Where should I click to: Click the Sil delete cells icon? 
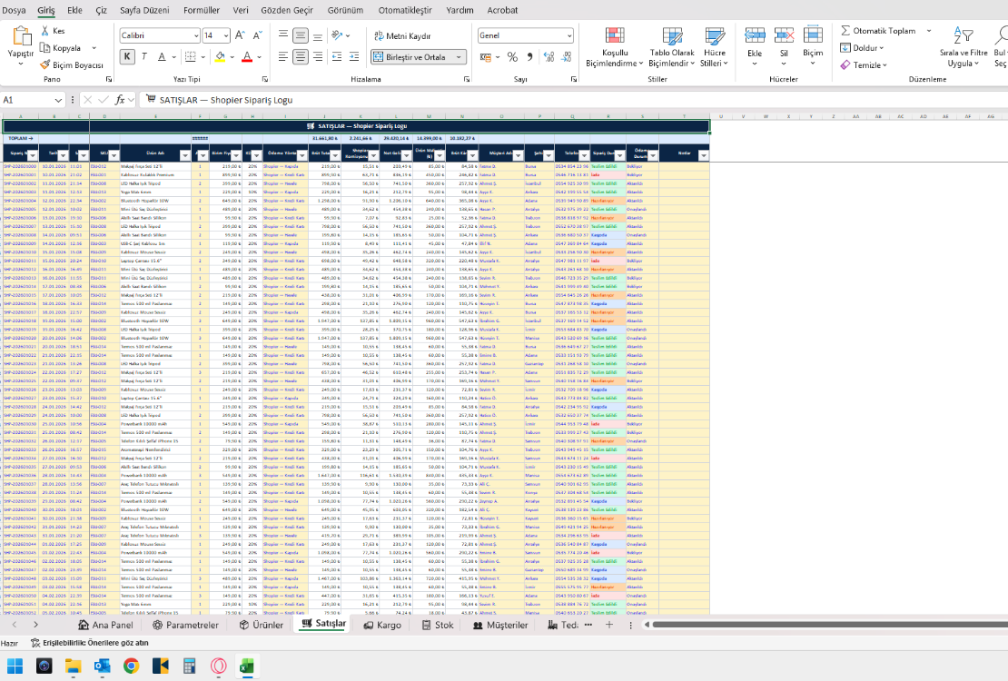click(x=784, y=36)
